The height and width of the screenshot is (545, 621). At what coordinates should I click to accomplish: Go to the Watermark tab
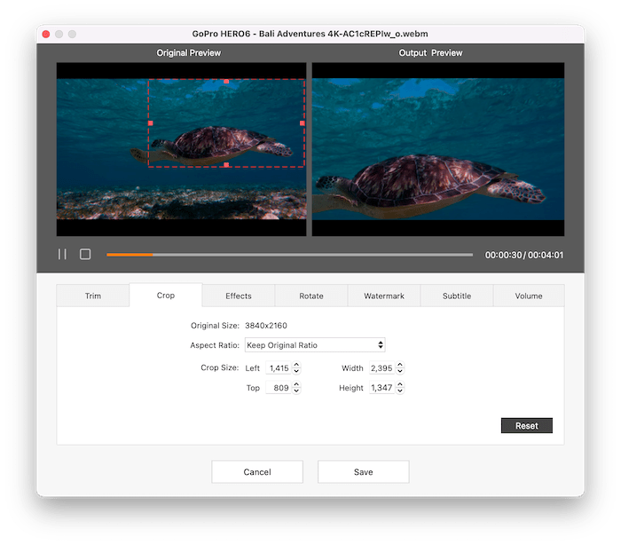[384, 296]
